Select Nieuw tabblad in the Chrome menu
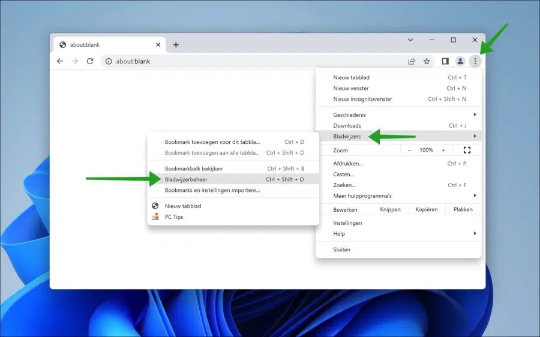The image size is (540, 337). [398, 77]
